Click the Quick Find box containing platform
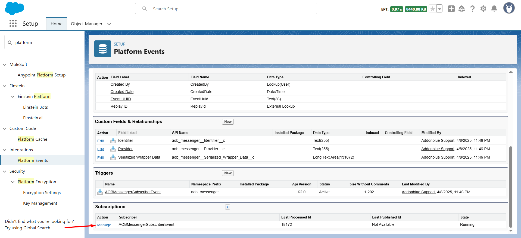The height and width of the screenshot is (238, 521). (x=41, y=43)
